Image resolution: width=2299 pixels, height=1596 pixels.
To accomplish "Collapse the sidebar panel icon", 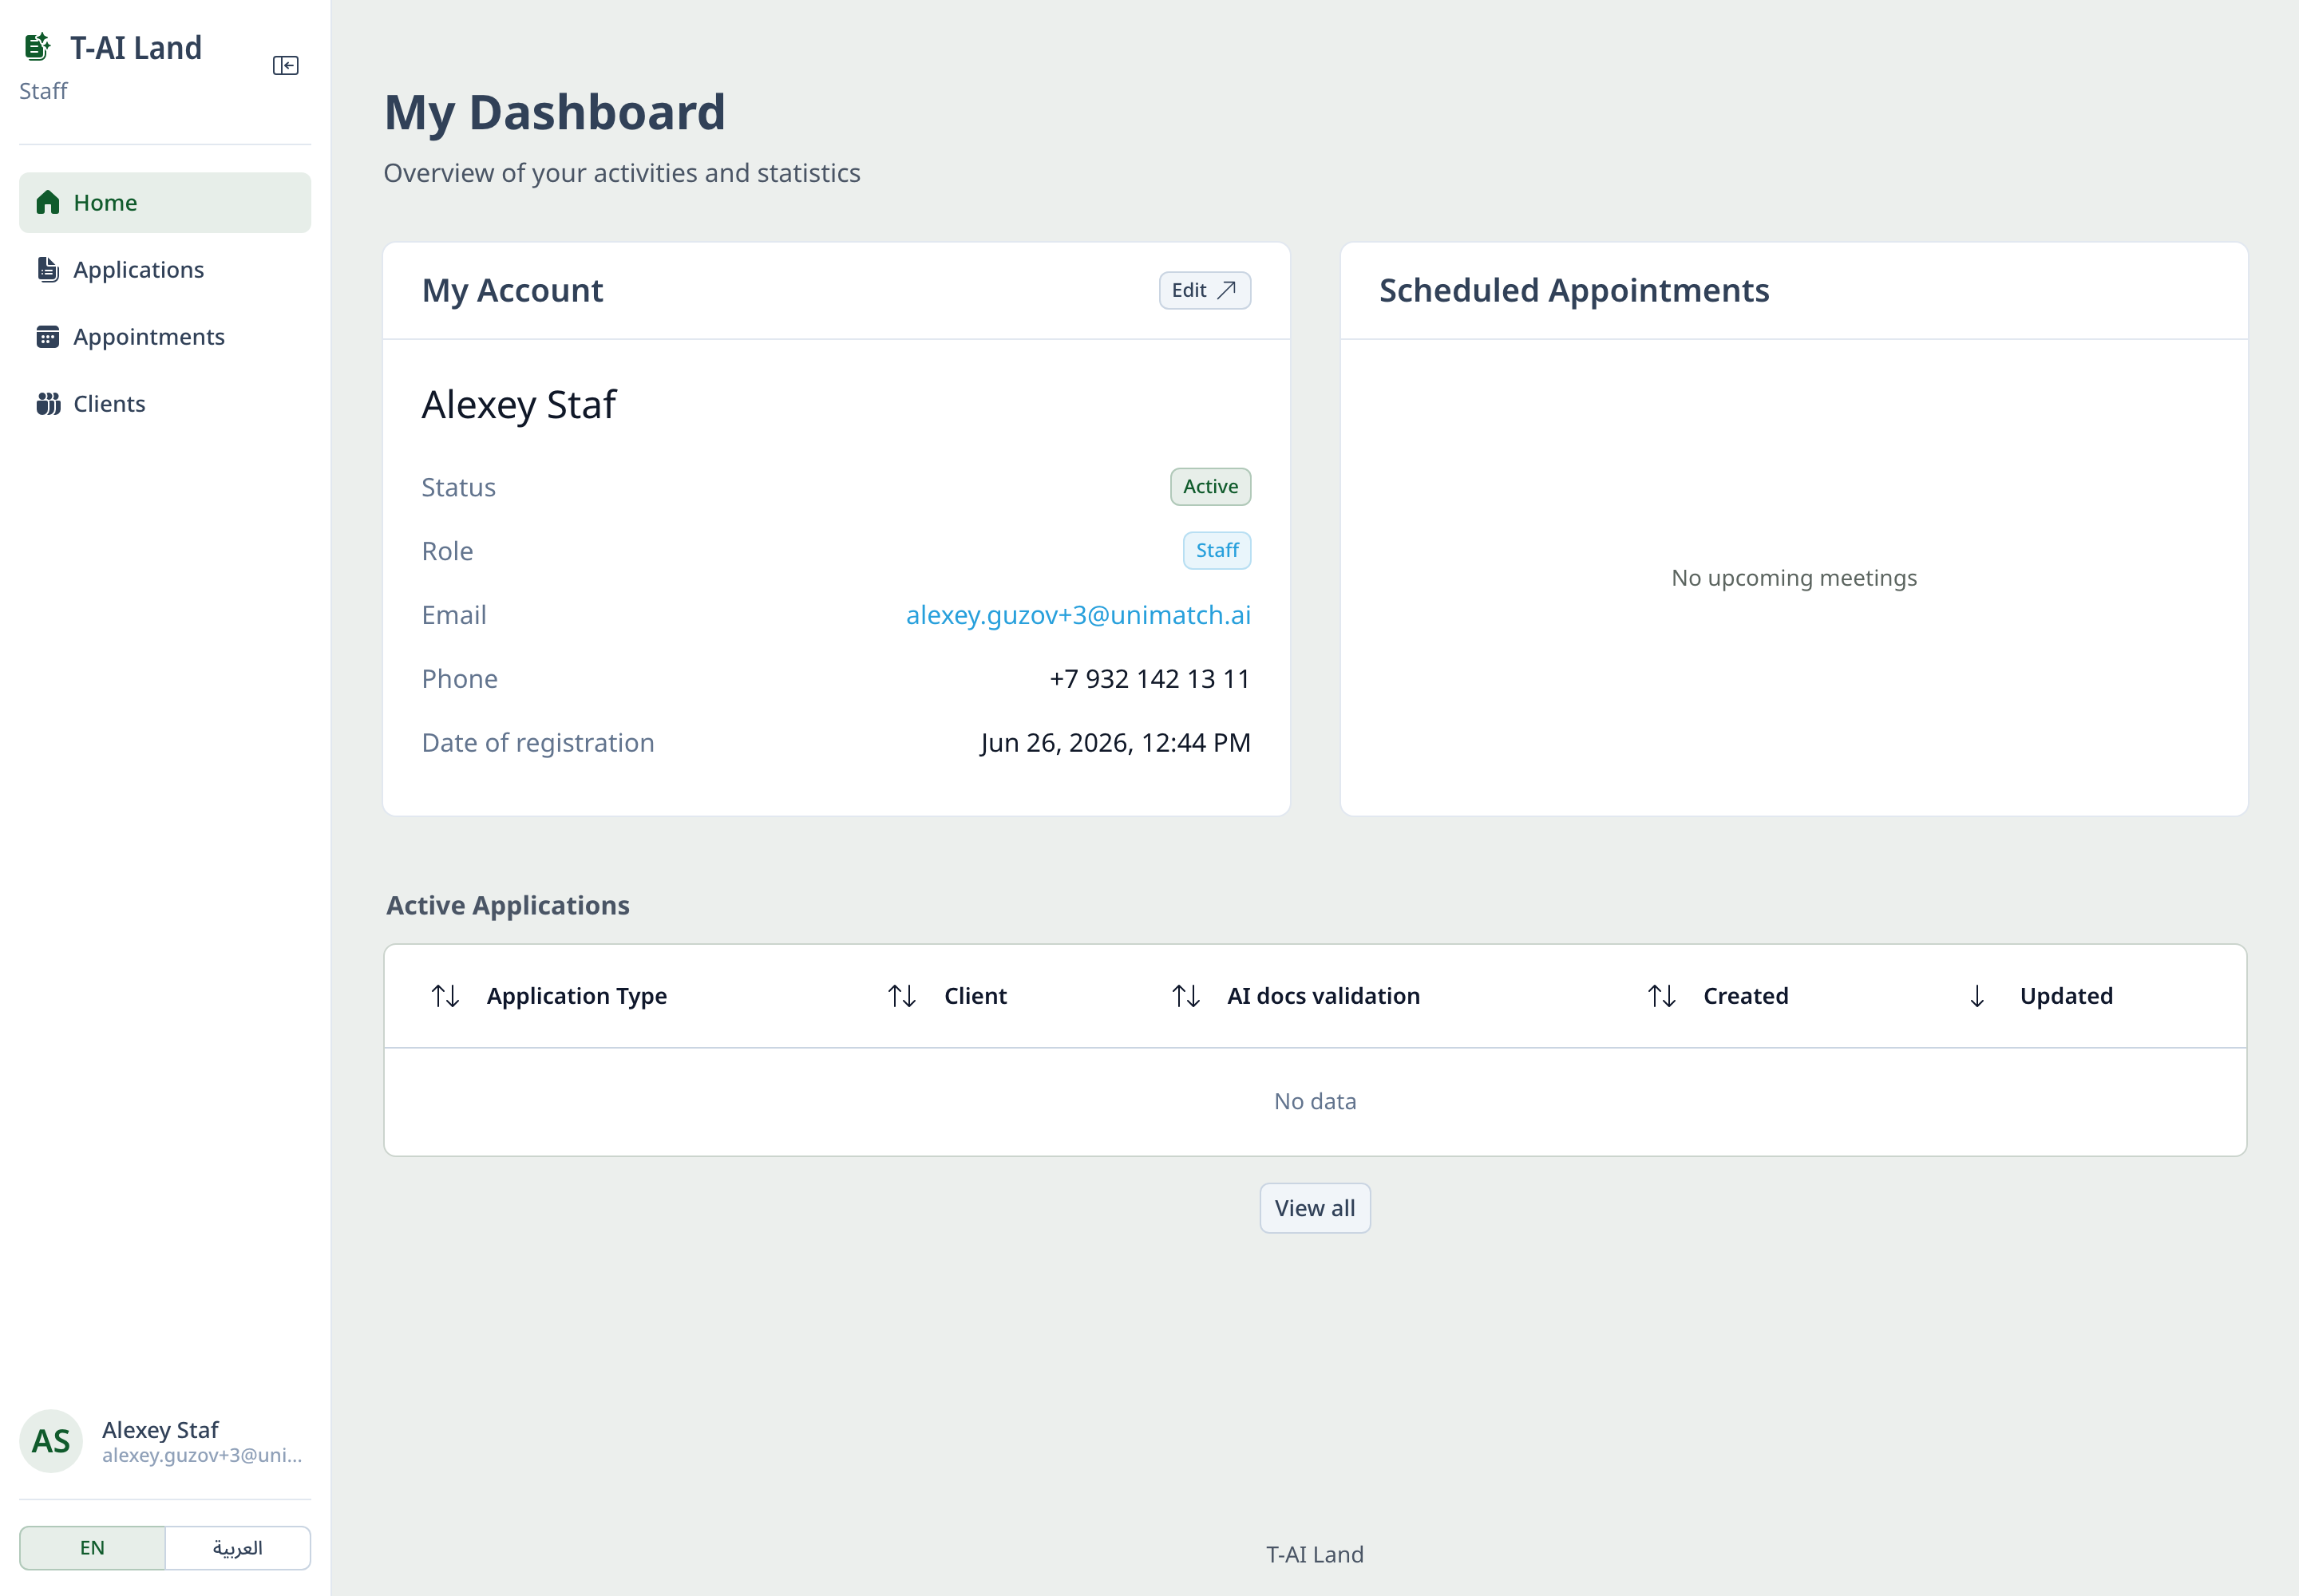I will click(285, 66).
